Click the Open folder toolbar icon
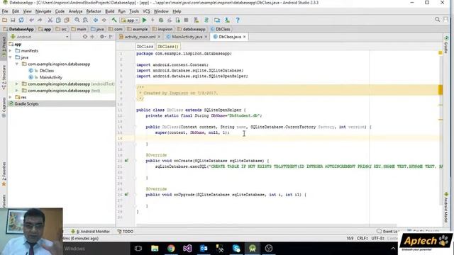The image size is (454, 255). 4,20
